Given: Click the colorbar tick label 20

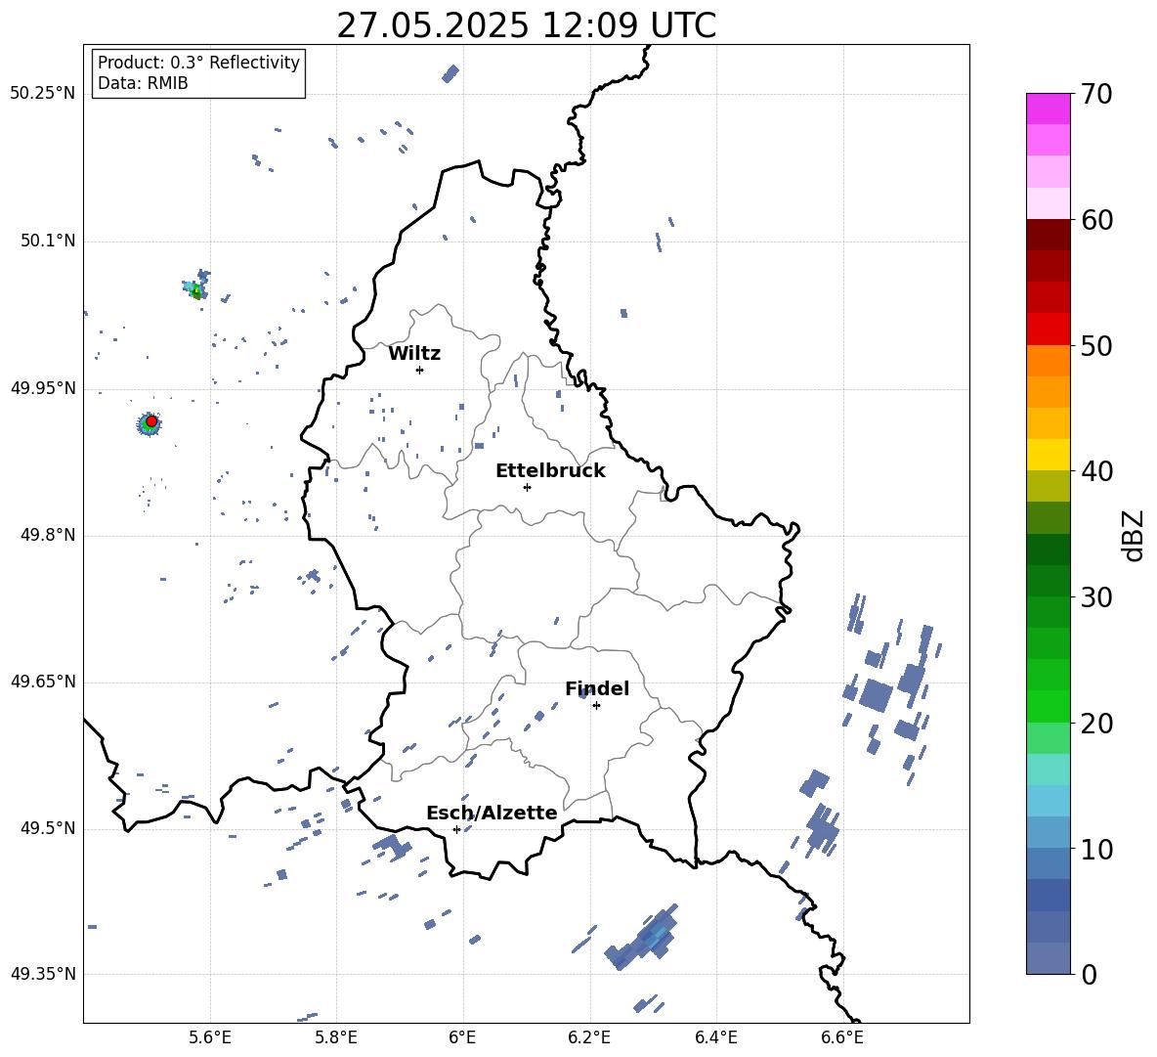Looking at the screenshot, I should pos(1097,724).
